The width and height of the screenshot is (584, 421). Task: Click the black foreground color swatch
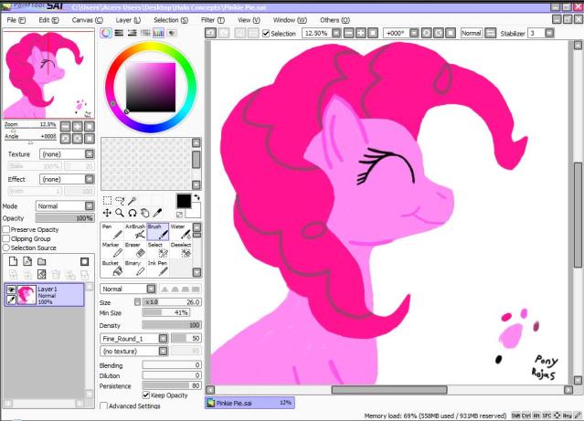coord(184,202)
